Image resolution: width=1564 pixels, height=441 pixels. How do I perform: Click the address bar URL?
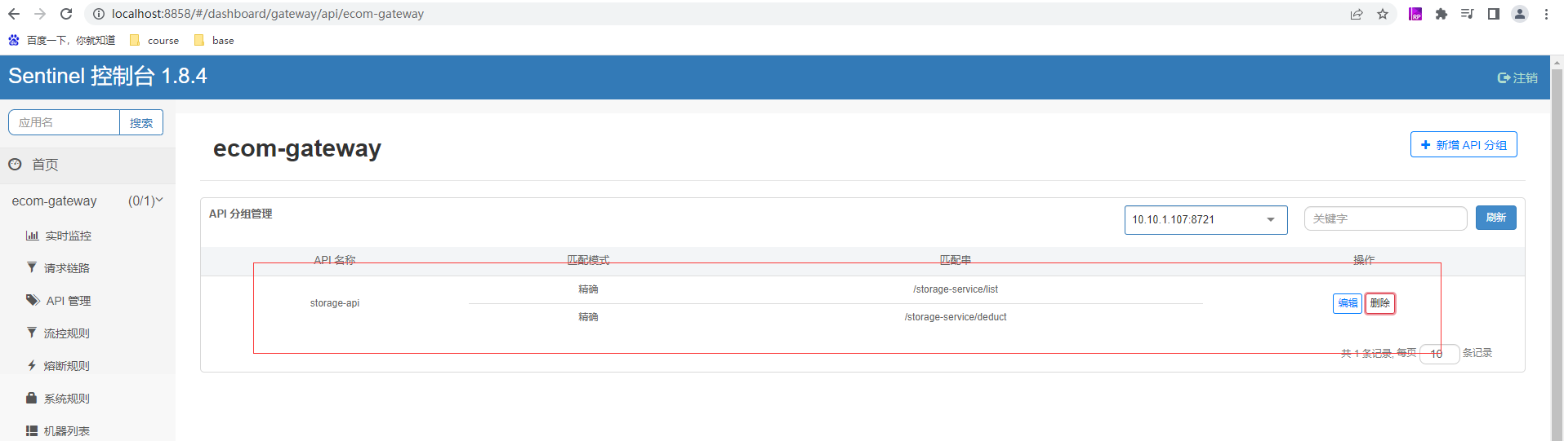[268, 14]
